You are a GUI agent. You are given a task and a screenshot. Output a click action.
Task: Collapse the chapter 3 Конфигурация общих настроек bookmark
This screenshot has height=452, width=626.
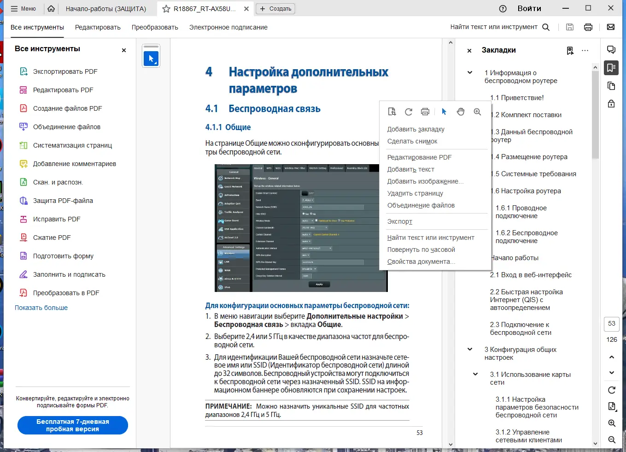pos(469,349)
